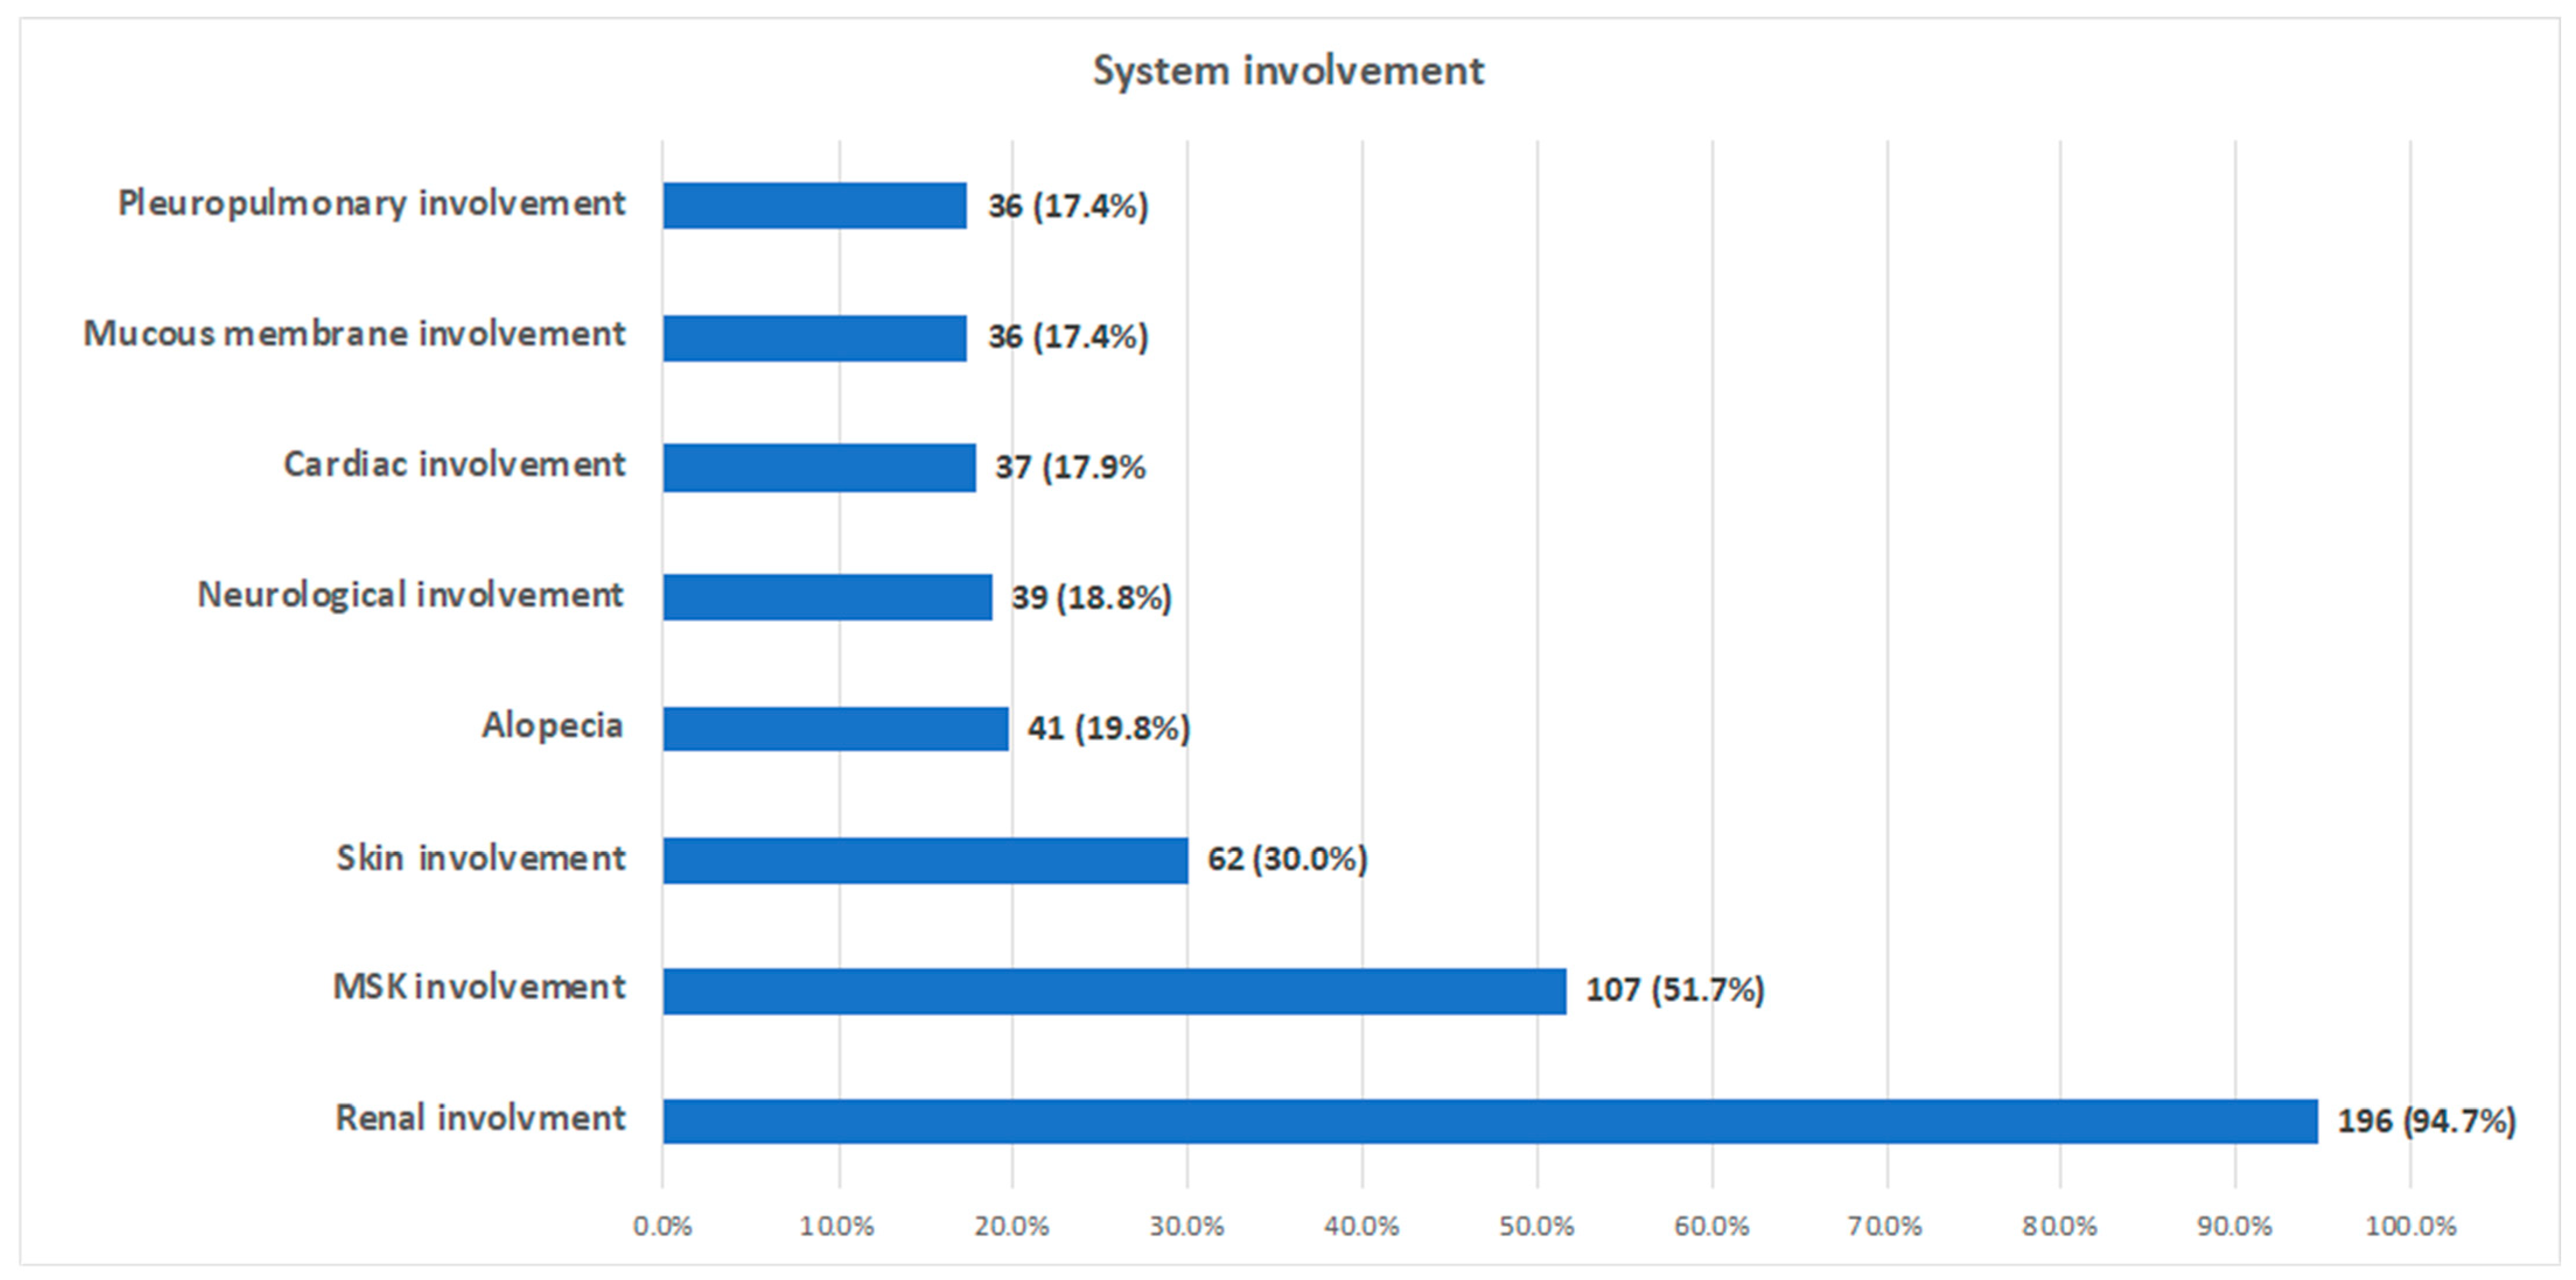Click the Neurological involvement bar
Screen dimensions: 2576x1280
click(826, 597)
